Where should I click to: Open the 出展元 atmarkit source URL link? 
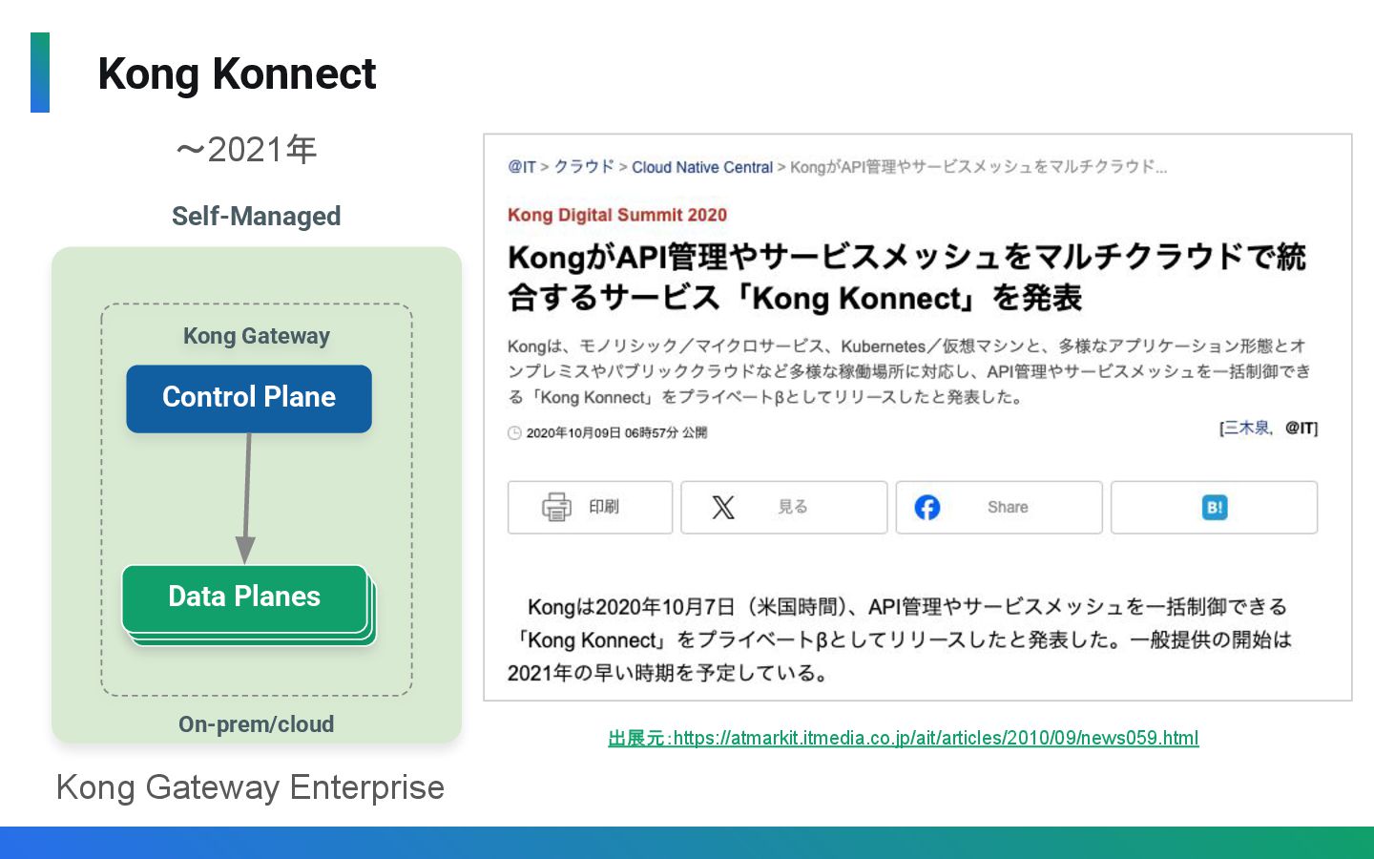[x=903, y=738]
